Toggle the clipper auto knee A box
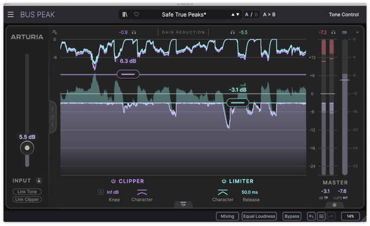The height and width of the screenshot is (226, 370). [101, 192]
